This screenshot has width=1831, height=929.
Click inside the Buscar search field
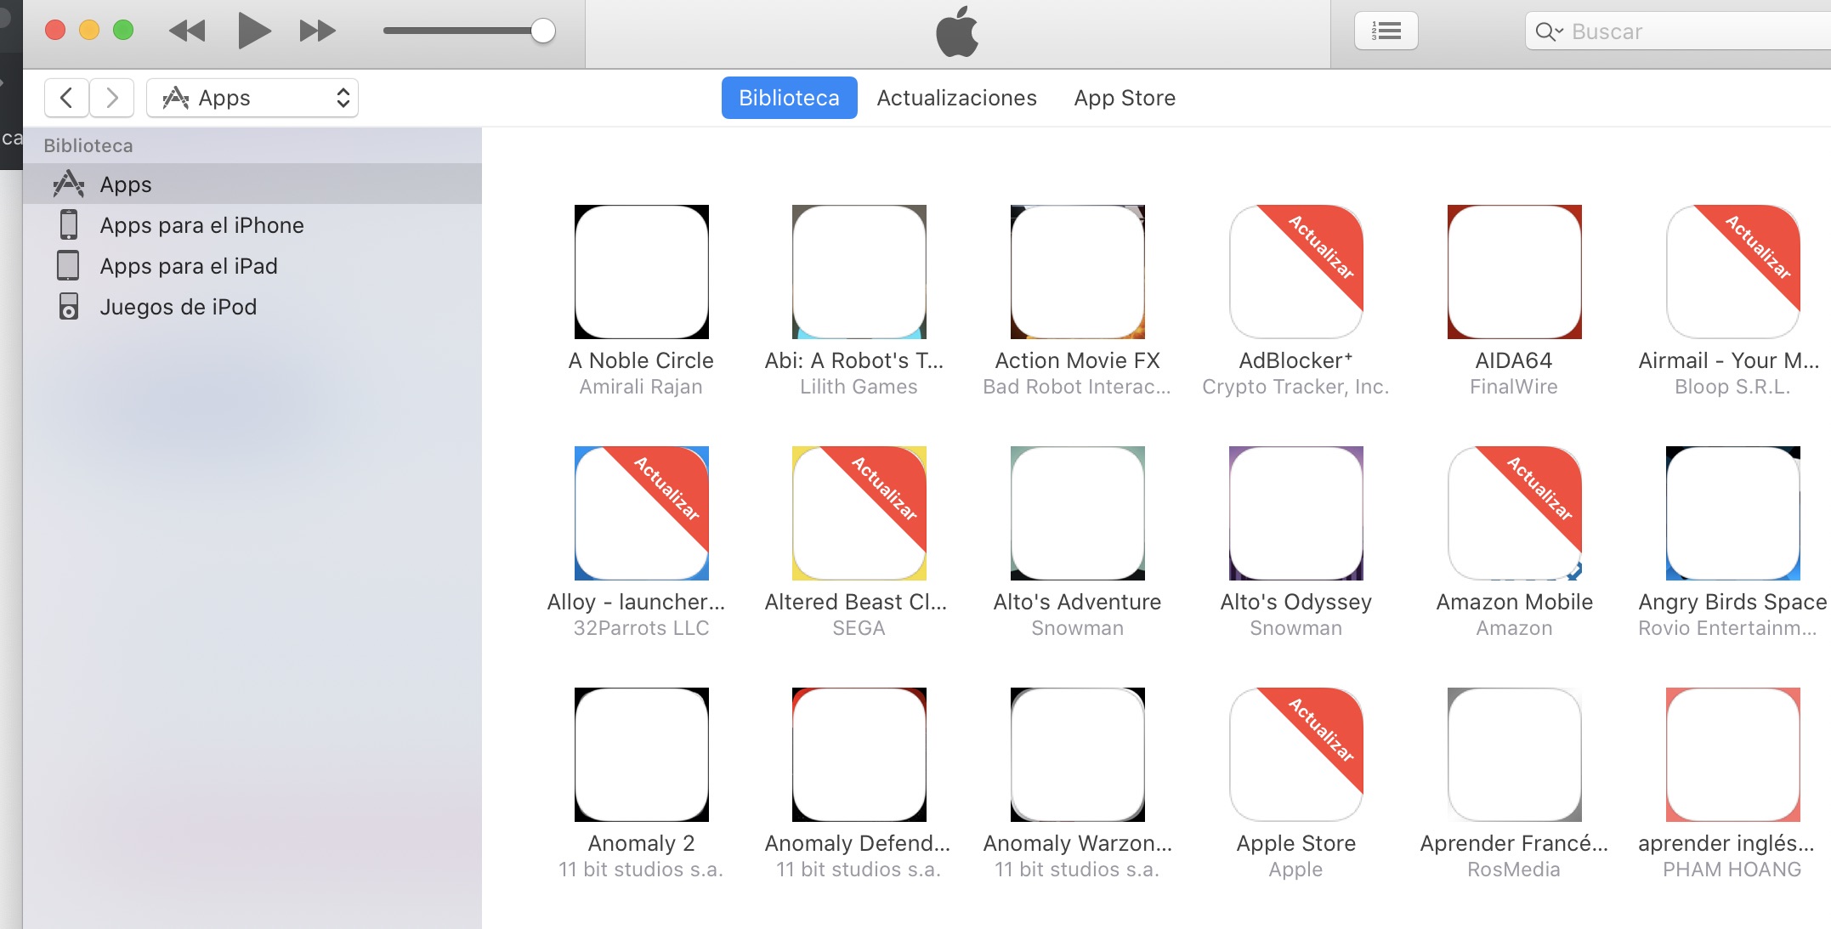click(1692, 31)
